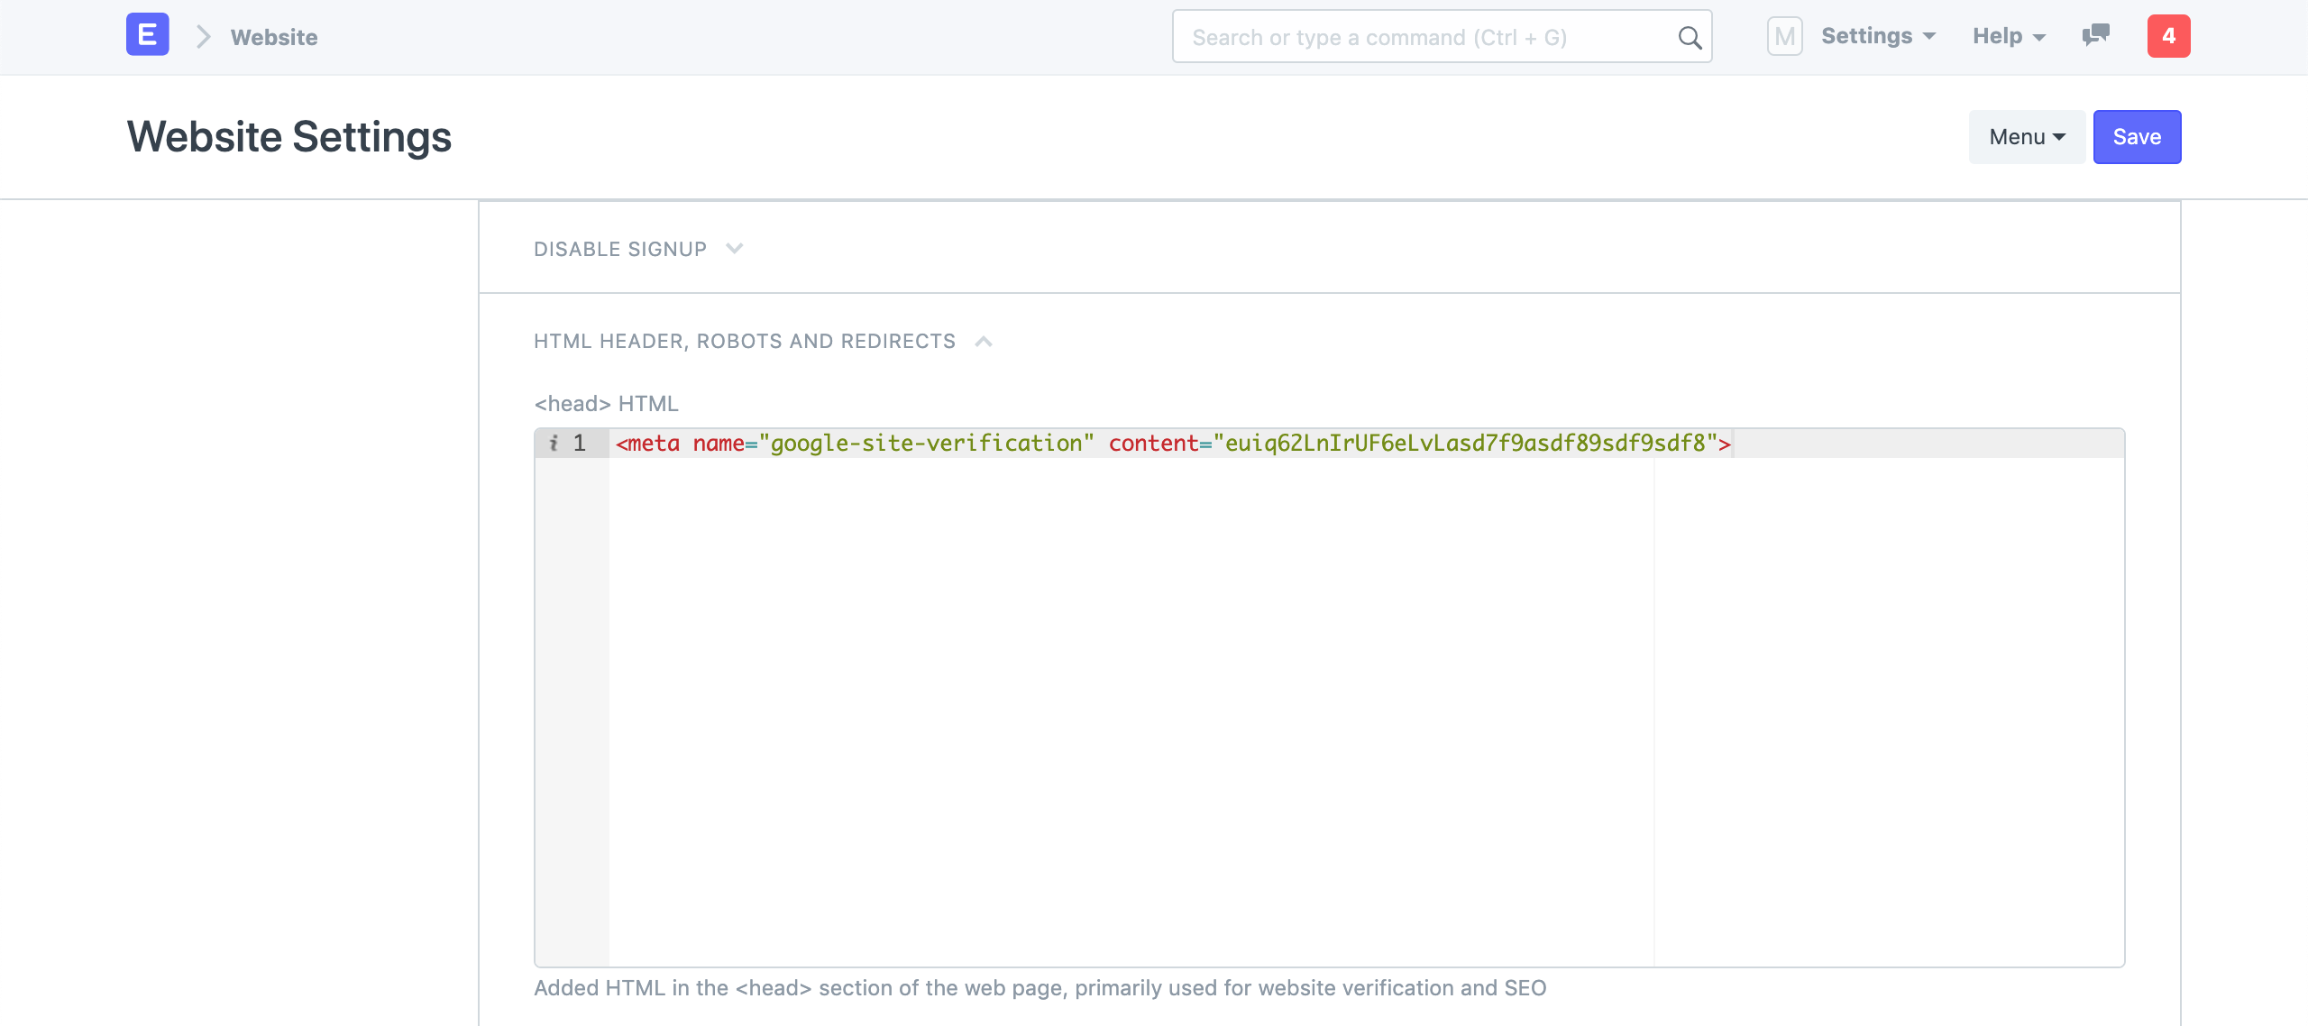Expand the DISABLE SIGNUP section
This screenshot has width=2308, height=1026.
click(x=734, y=248)
